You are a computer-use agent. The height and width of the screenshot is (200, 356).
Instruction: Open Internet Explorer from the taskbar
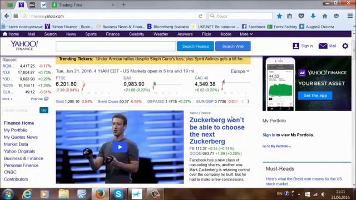point(27,194)
